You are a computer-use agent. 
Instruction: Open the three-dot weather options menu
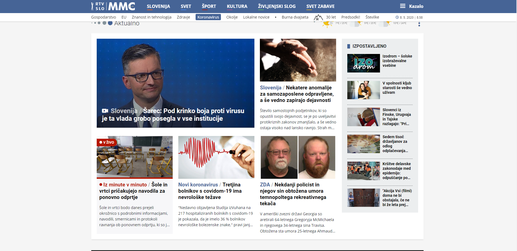pyautogui.click(x=419, y=24)
